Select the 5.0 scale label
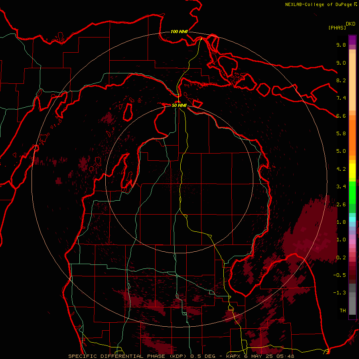Screen dimensions: 359x359 [341, 151]
